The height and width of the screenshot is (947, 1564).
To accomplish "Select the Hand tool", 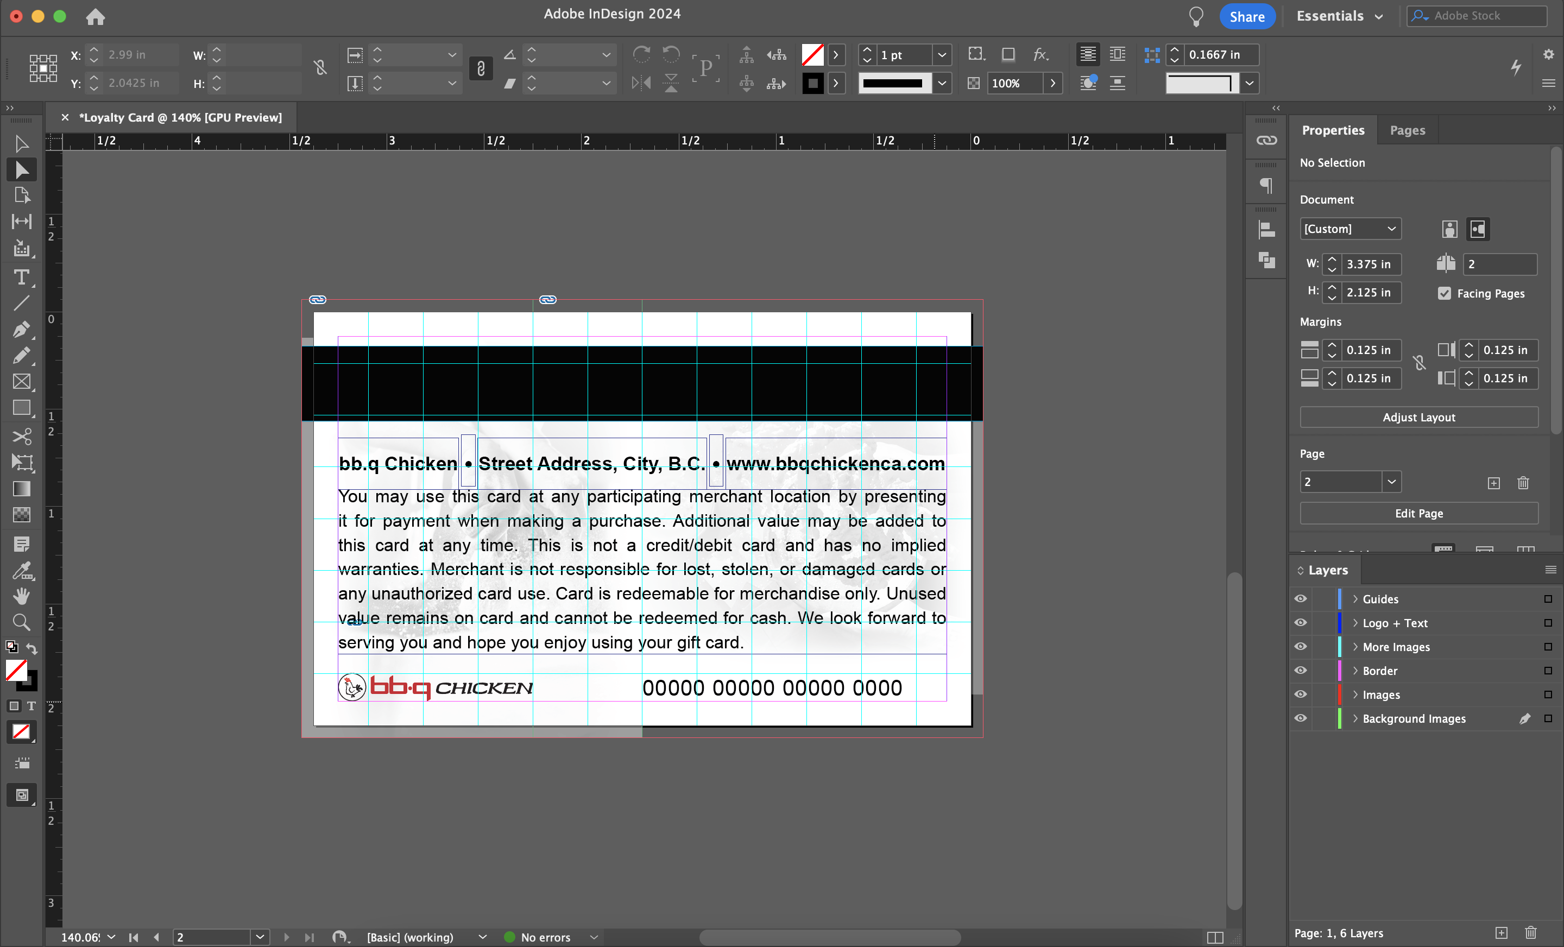I will pyautogui.click(x=21, y=596).
